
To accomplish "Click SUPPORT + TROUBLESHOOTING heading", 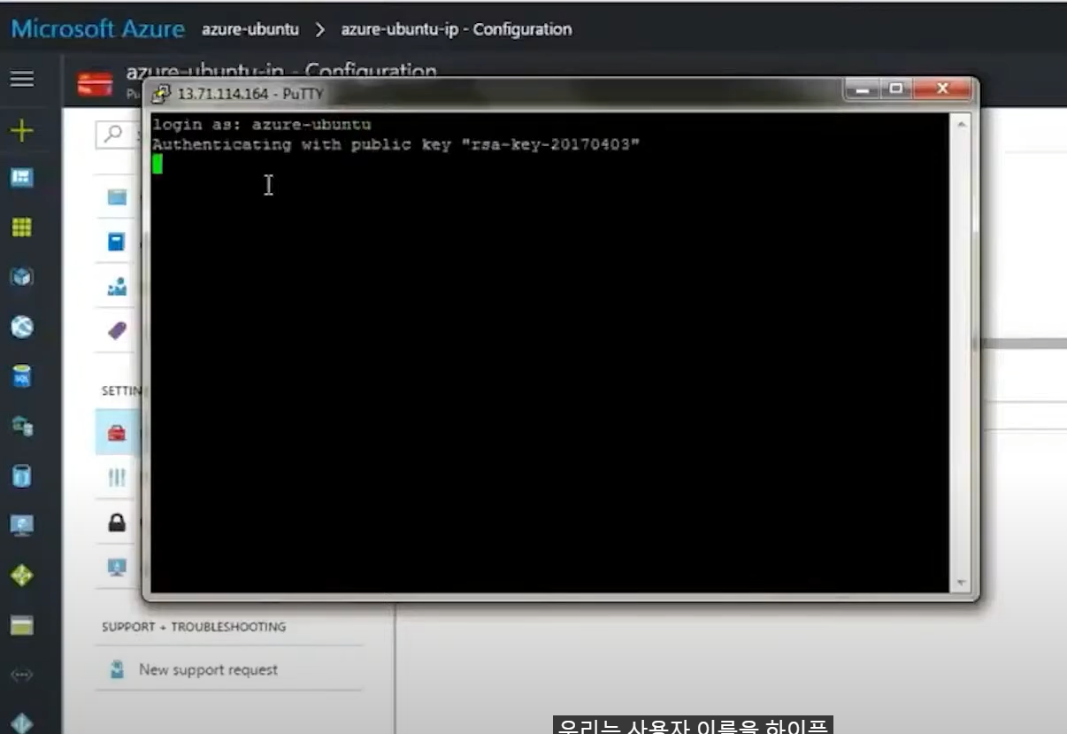I will (x=194, y=627).
